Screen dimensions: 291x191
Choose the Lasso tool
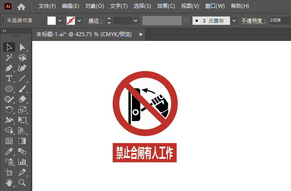click(22, 58)
